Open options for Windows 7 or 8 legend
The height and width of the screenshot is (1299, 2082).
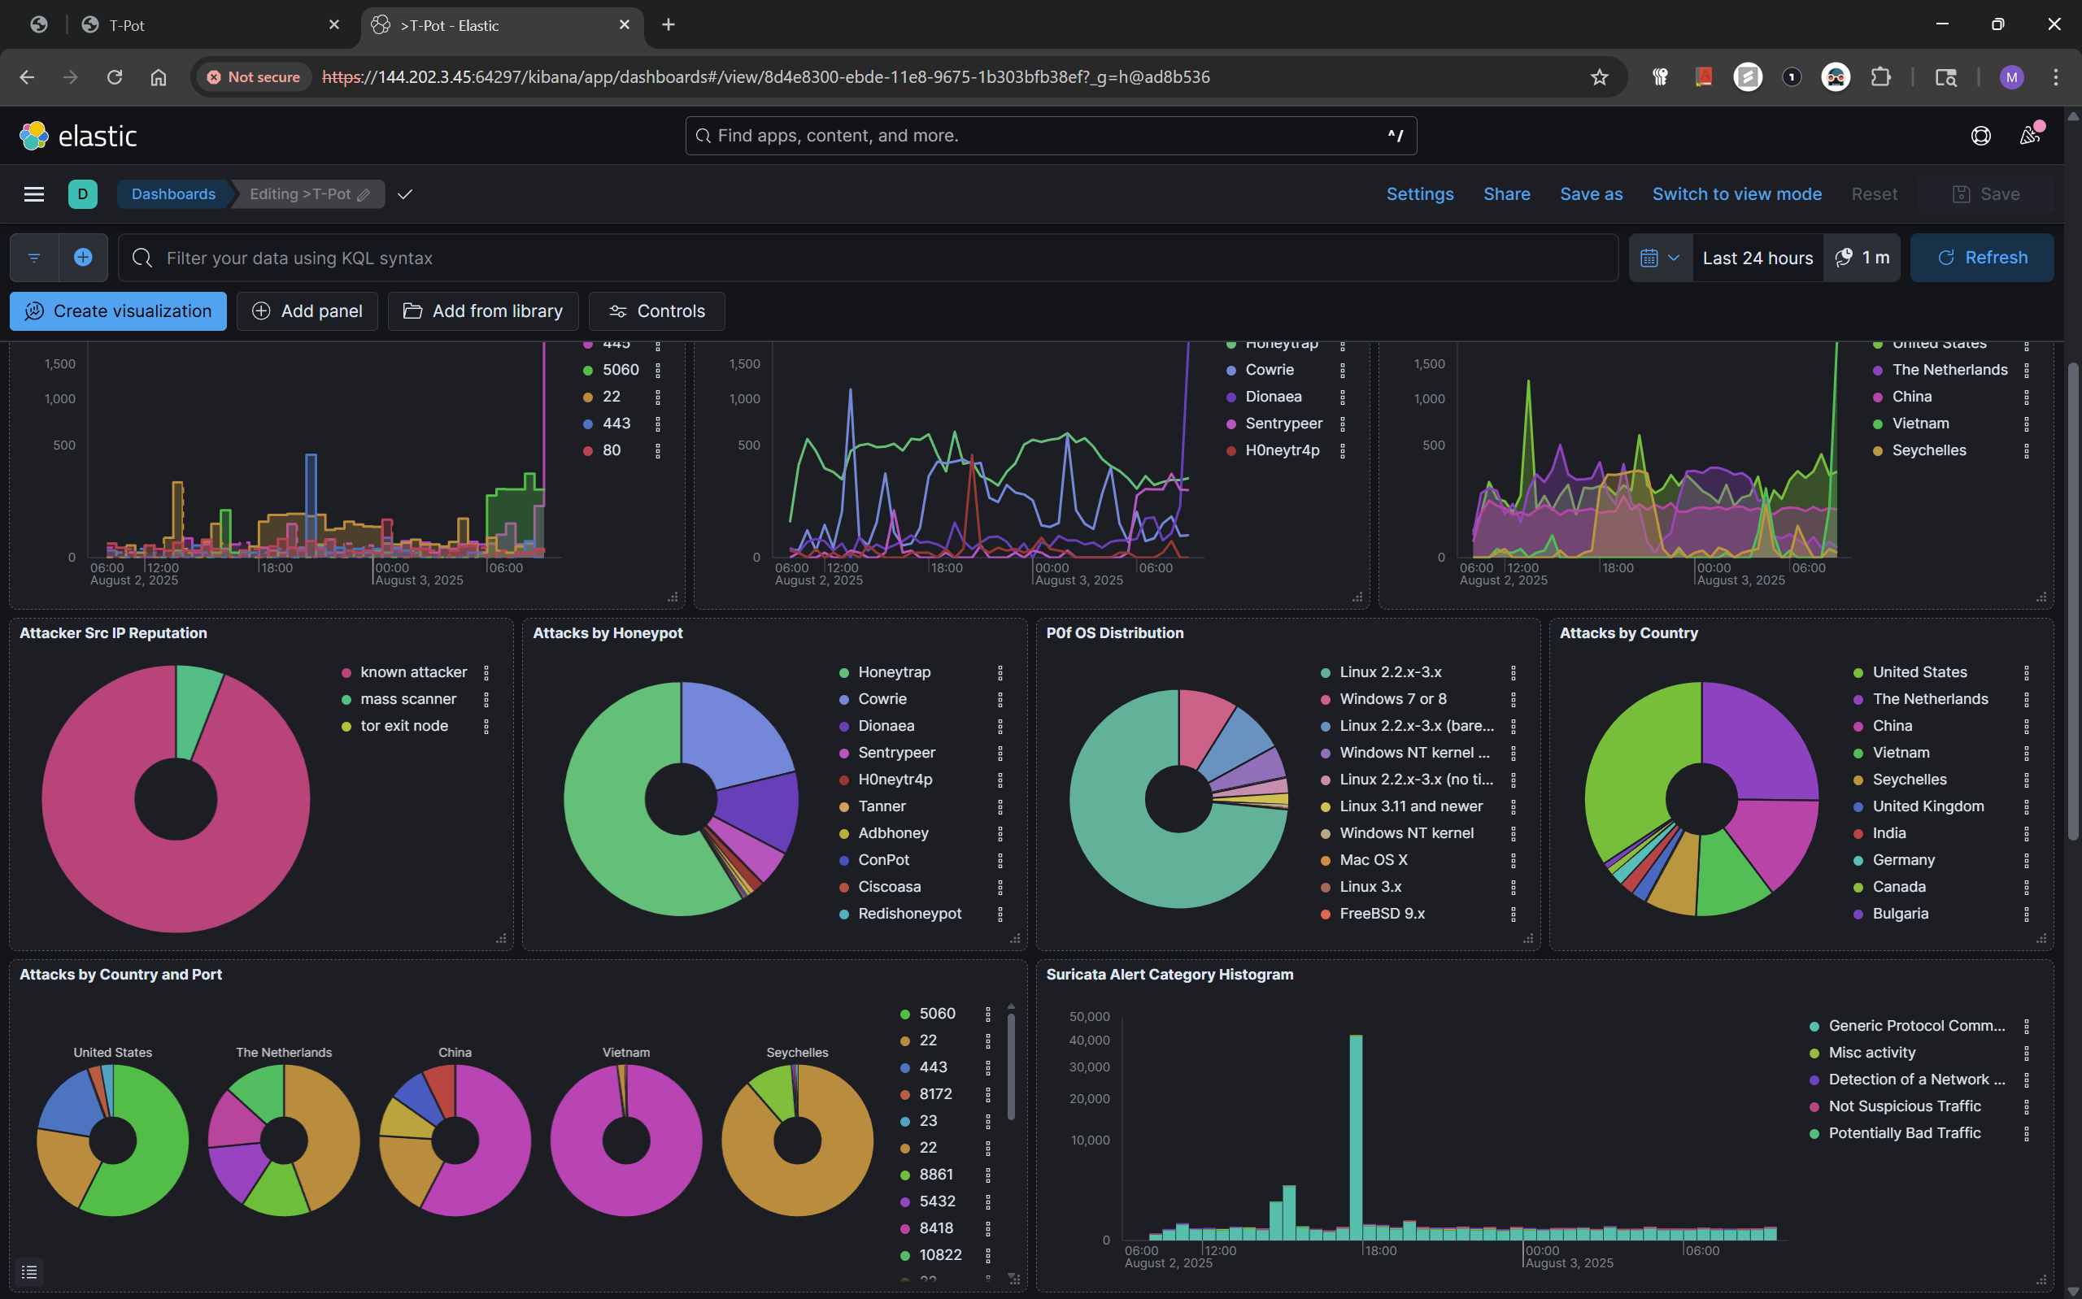(x=1514, y=699)
